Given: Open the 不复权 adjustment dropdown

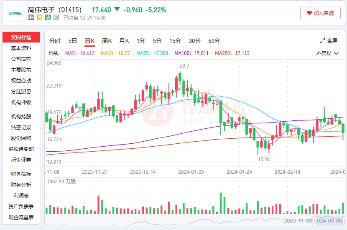Looking at the screenshot, I should pyautogui.click(x=327, y=53).
